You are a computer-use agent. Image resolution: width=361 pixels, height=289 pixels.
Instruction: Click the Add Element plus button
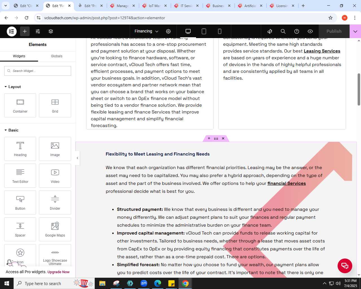(25, 31)
